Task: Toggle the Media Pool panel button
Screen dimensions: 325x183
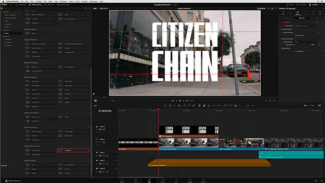Action: pyautogui.click(x=21, y=5)
